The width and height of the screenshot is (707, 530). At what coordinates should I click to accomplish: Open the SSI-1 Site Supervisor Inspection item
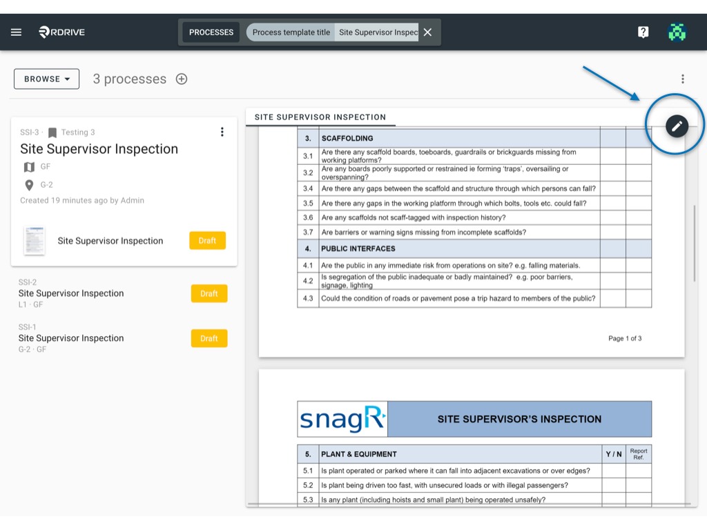(x=71, y=338)
